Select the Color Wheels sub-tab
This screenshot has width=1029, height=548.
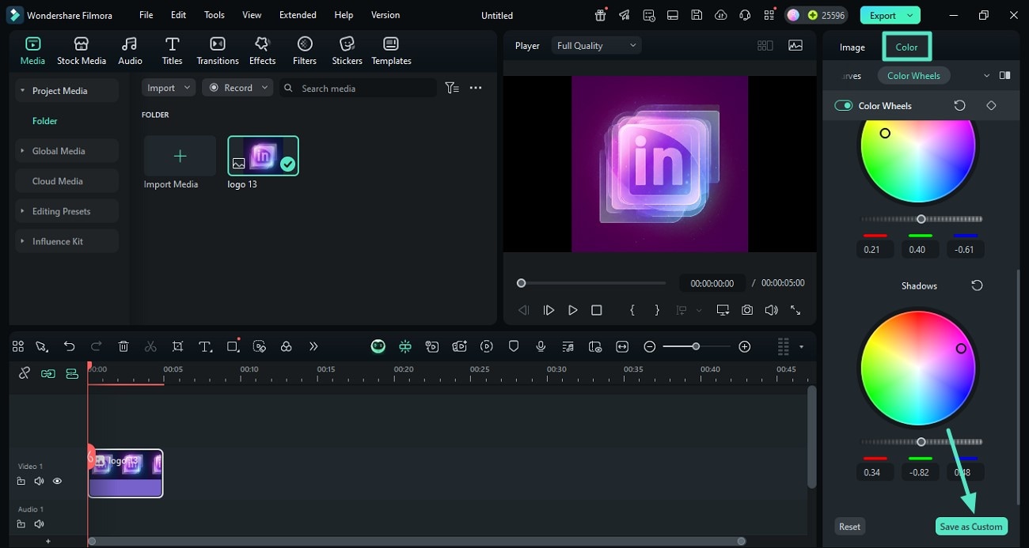913,76
